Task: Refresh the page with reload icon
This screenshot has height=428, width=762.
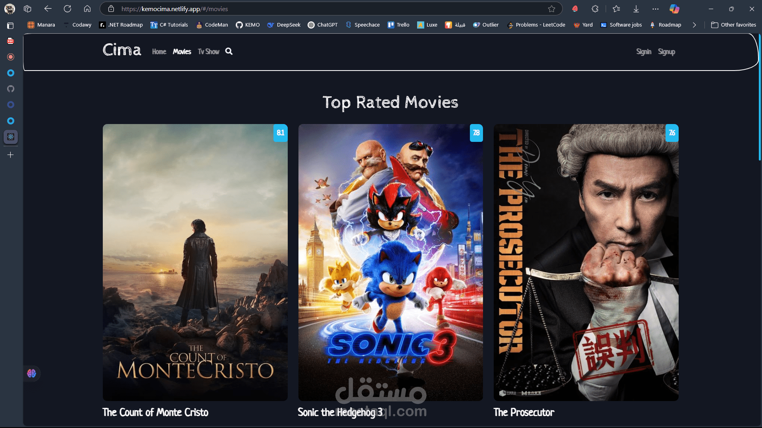Action: (67, 9)
